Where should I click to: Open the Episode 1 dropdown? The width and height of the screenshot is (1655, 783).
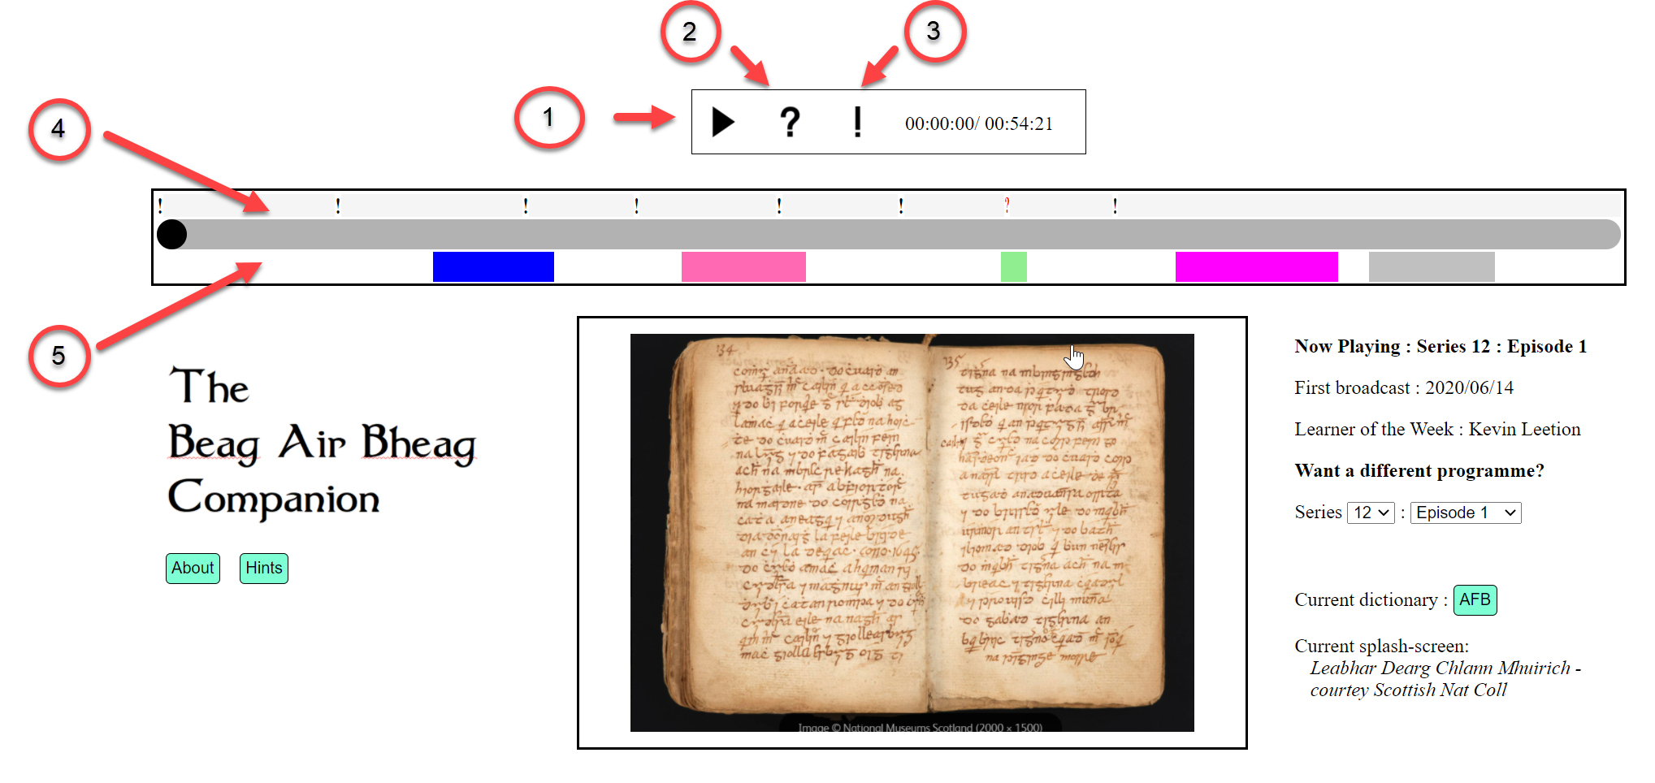[1466, 513]
